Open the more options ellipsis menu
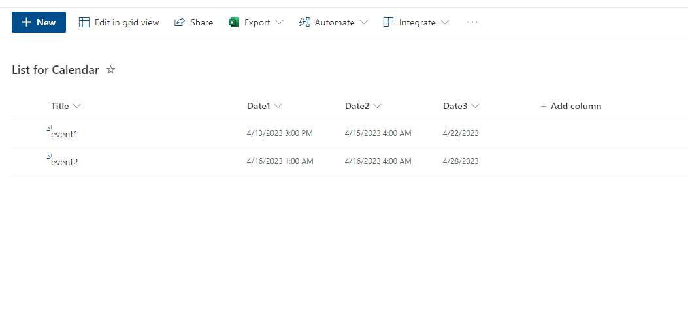The height and width of the screenshot is (315, 688). [472, 22]
